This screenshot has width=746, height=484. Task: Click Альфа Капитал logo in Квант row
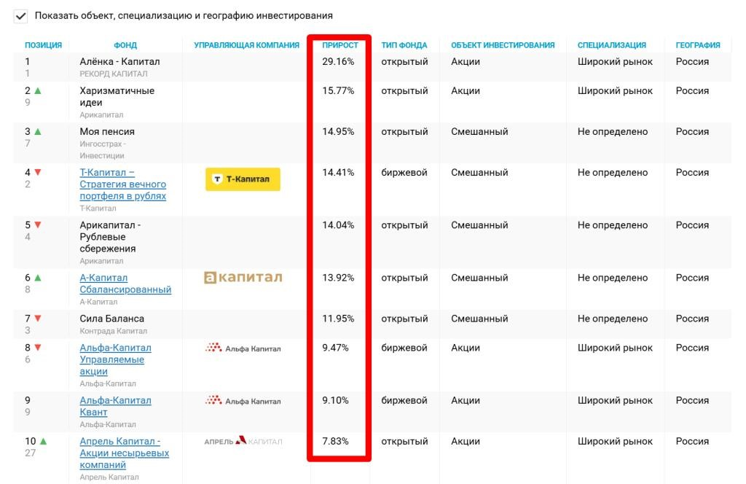[x=243, y=401]
